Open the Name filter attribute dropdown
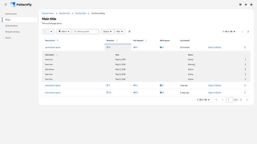 click(64, 31)
